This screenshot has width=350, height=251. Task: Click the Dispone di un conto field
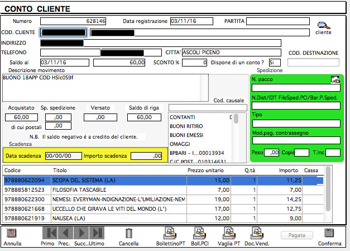(x=275, y=63)
